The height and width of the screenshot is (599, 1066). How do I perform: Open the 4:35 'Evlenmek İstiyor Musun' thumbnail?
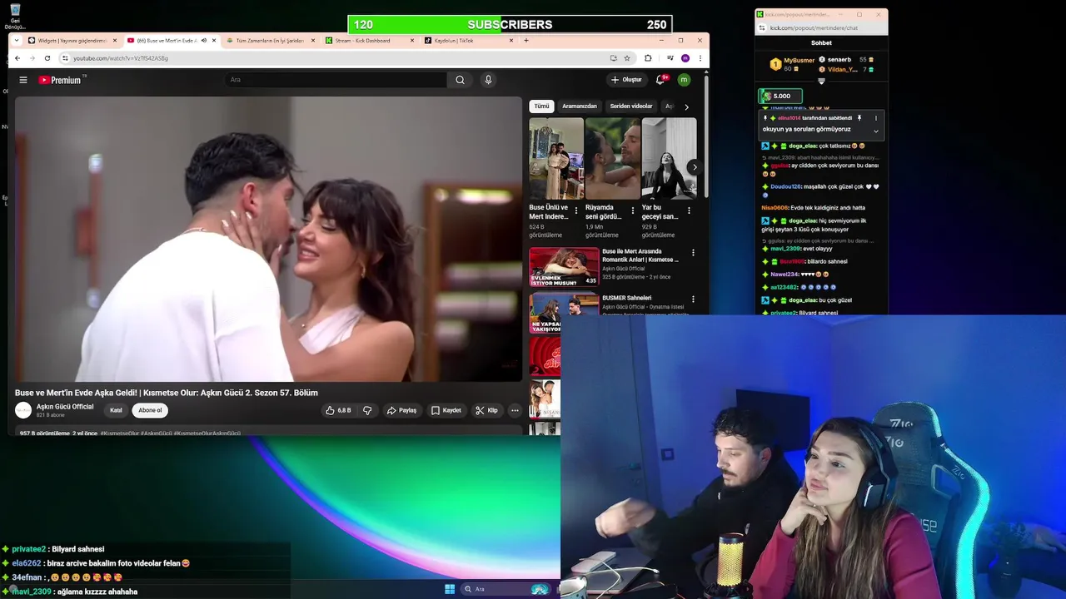[564, 267]
